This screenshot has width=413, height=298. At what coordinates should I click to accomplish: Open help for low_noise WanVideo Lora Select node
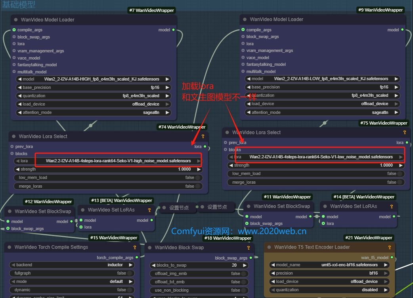click(x=405, y=133)
